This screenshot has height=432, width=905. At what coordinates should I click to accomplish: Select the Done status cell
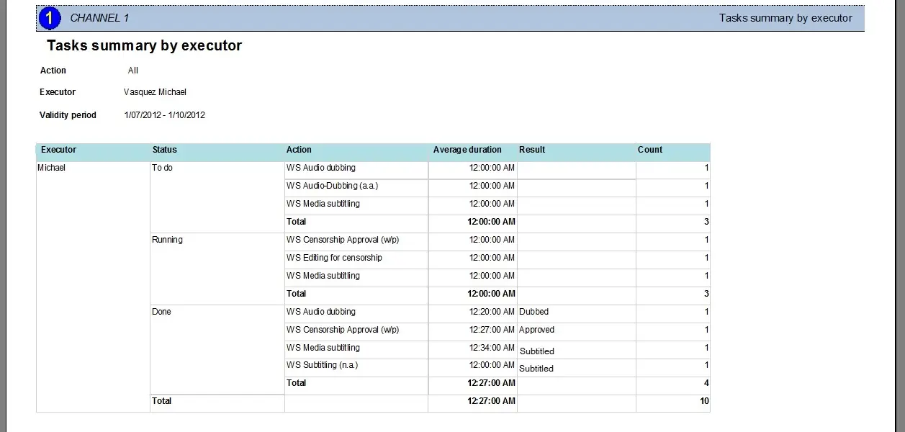(161, 312)
